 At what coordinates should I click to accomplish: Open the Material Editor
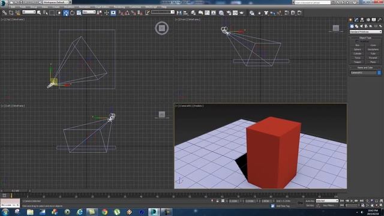221,13
